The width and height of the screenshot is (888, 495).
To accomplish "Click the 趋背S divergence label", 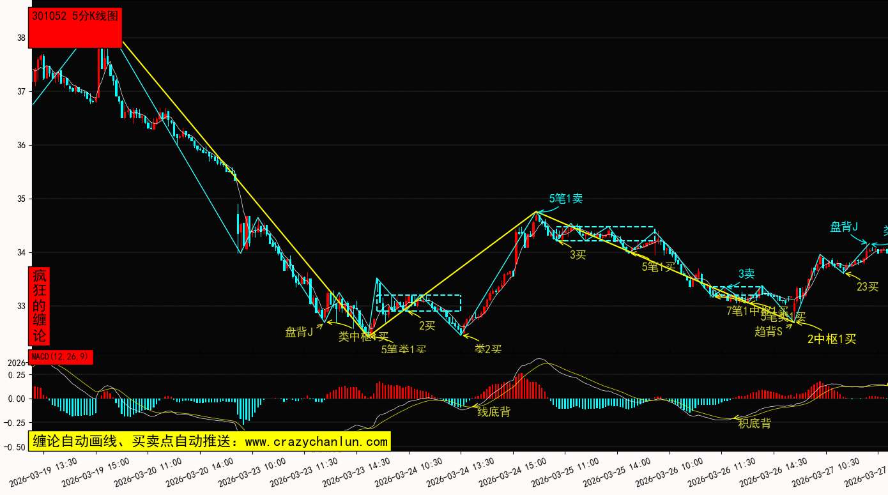I will tap(769, 331).
